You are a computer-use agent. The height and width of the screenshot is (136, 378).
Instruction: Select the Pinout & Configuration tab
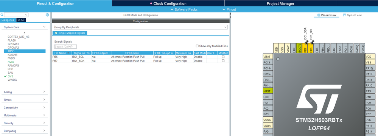[56, 3]
